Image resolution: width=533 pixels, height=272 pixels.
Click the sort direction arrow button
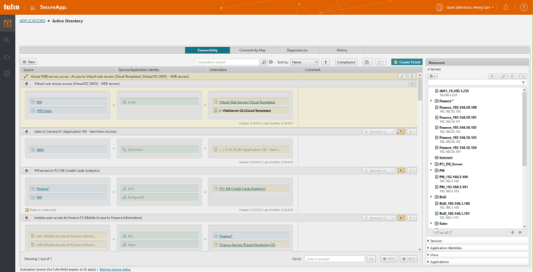326,62
